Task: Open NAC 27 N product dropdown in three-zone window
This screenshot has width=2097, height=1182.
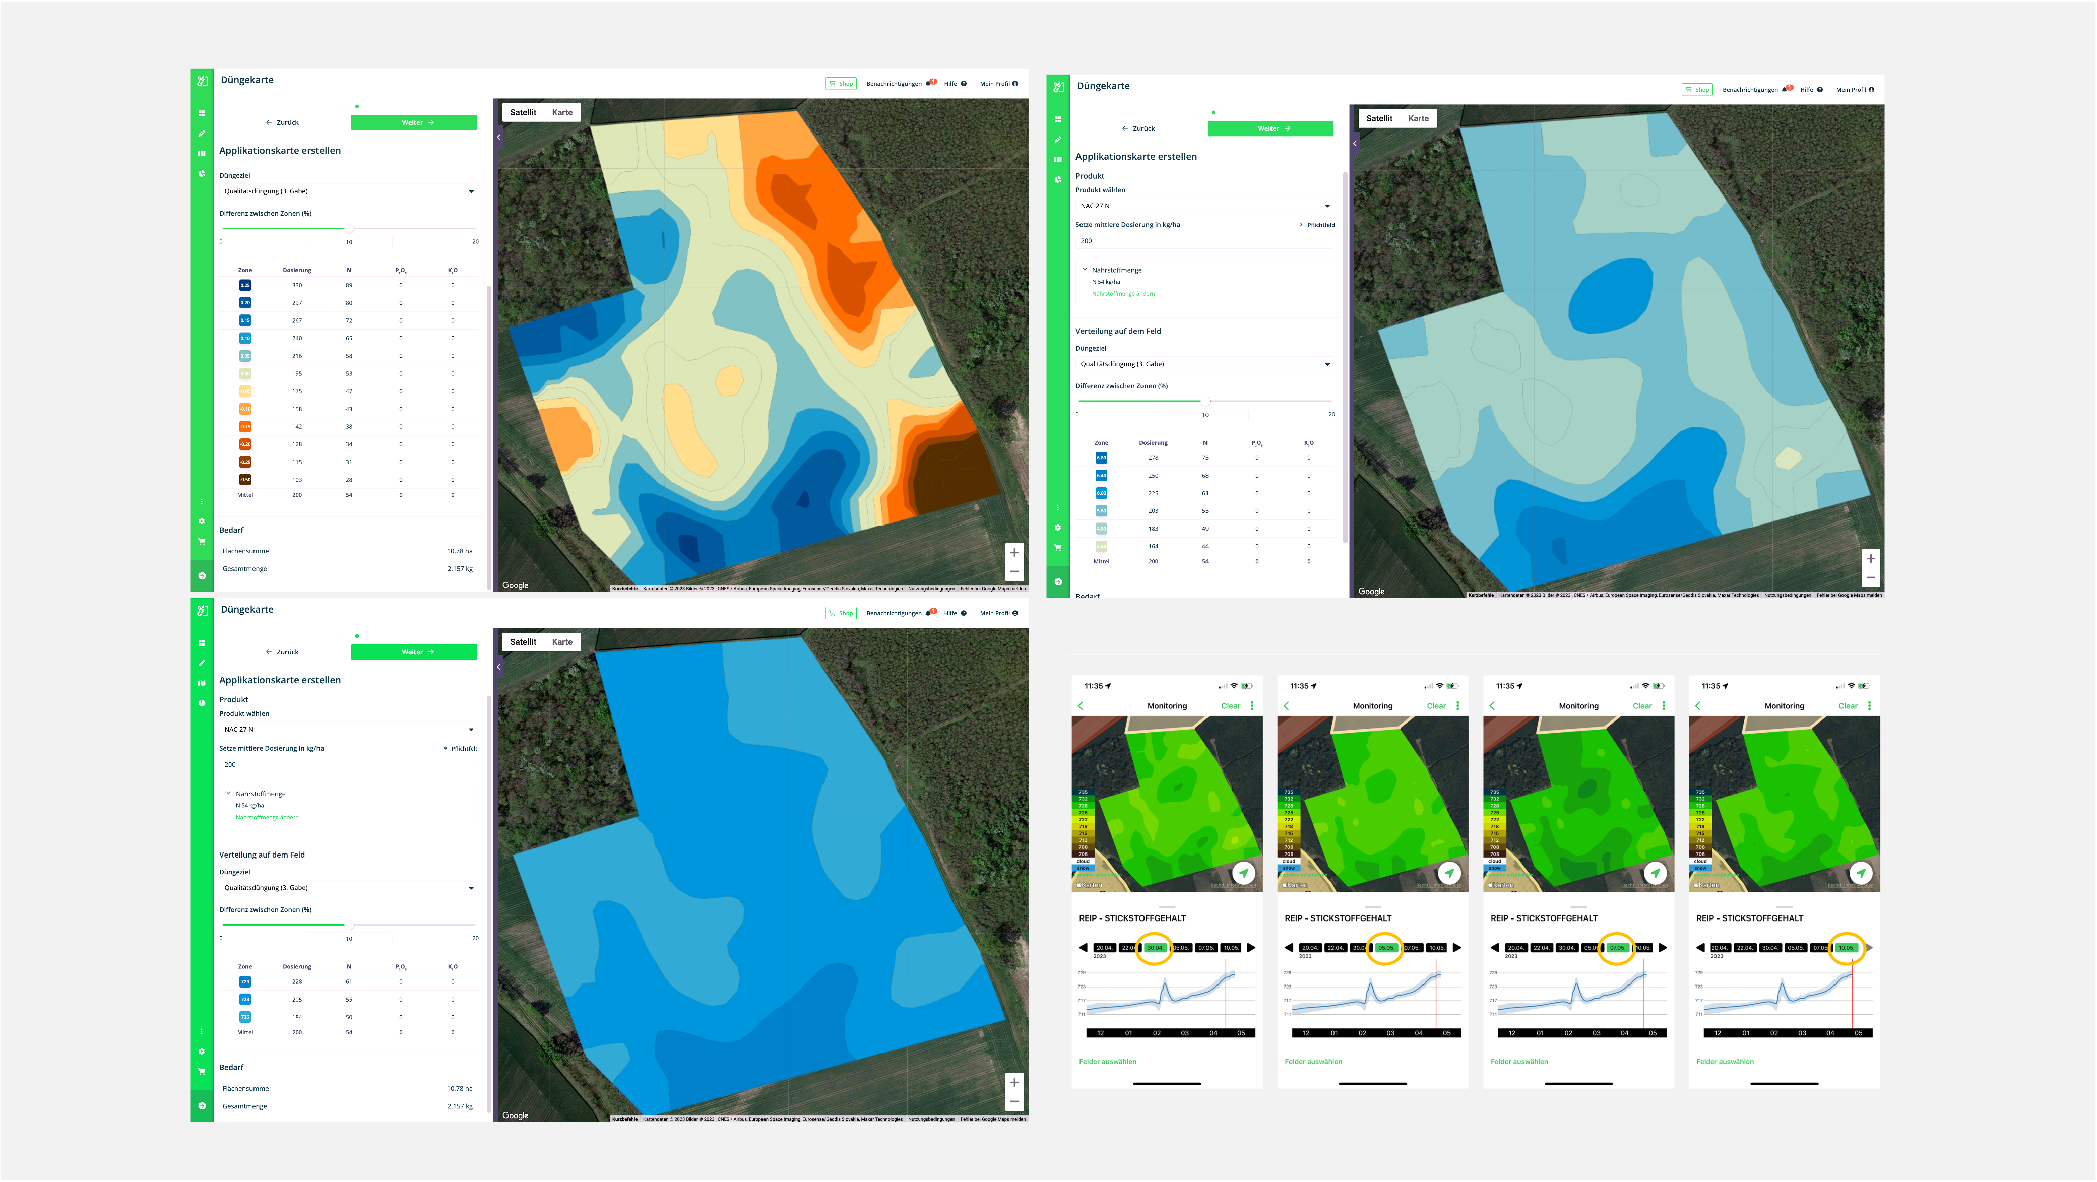Action: 348,730
